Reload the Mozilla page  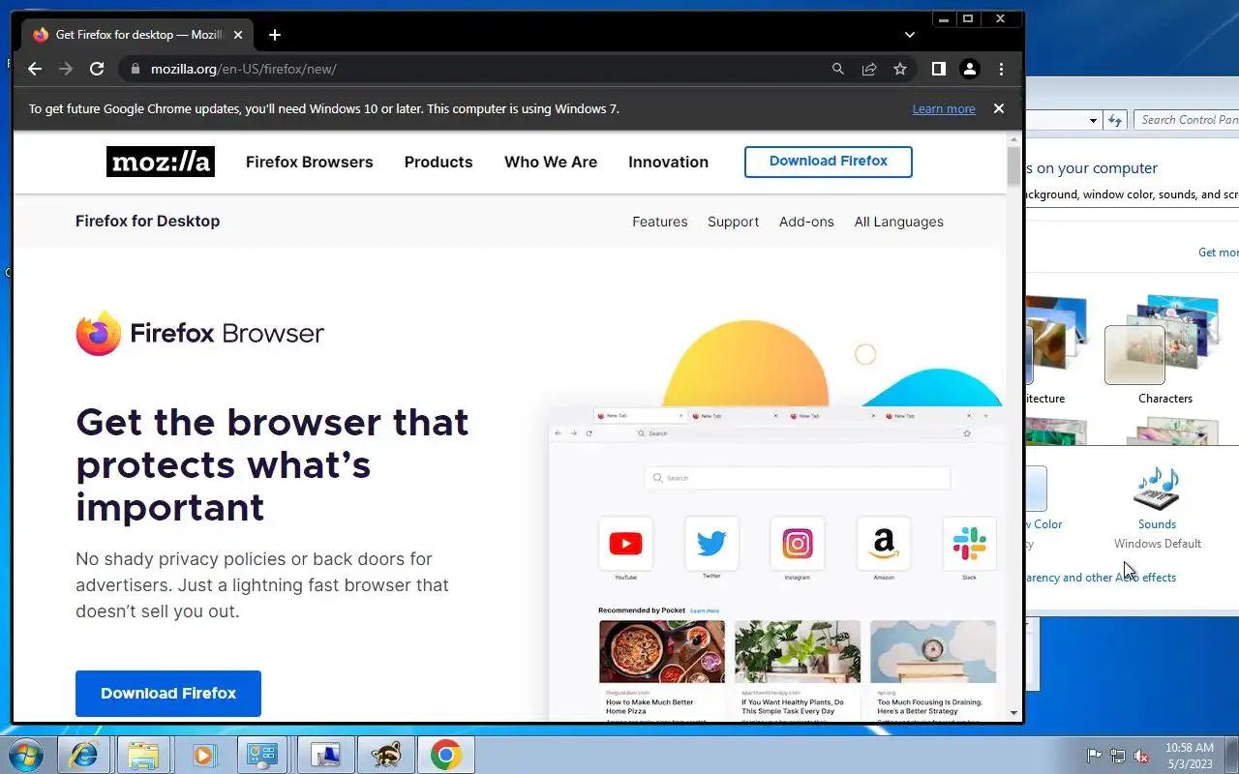click(97, 69)
